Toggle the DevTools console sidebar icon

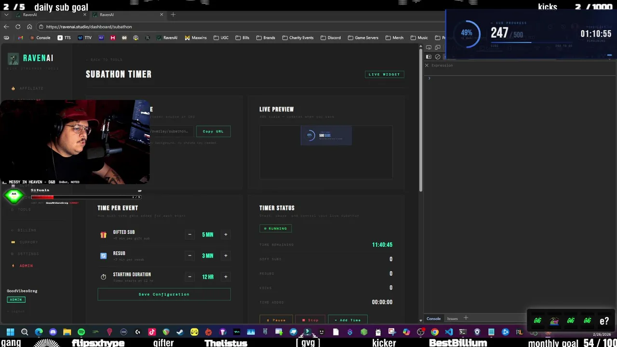coord(429,56)
